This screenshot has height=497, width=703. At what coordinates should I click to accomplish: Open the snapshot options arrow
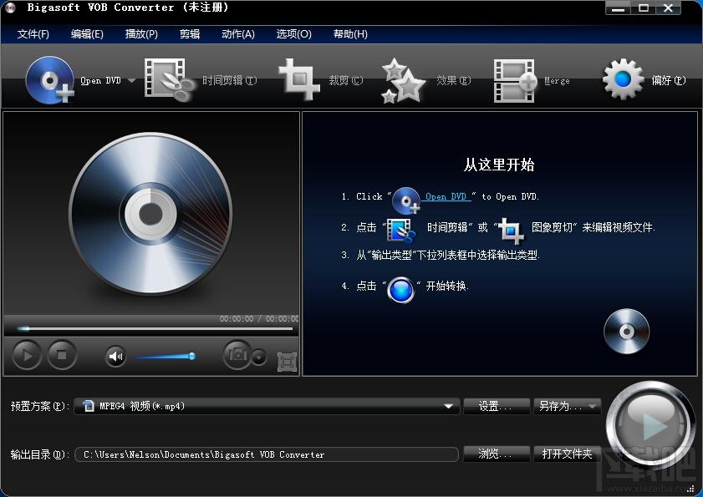258,358
